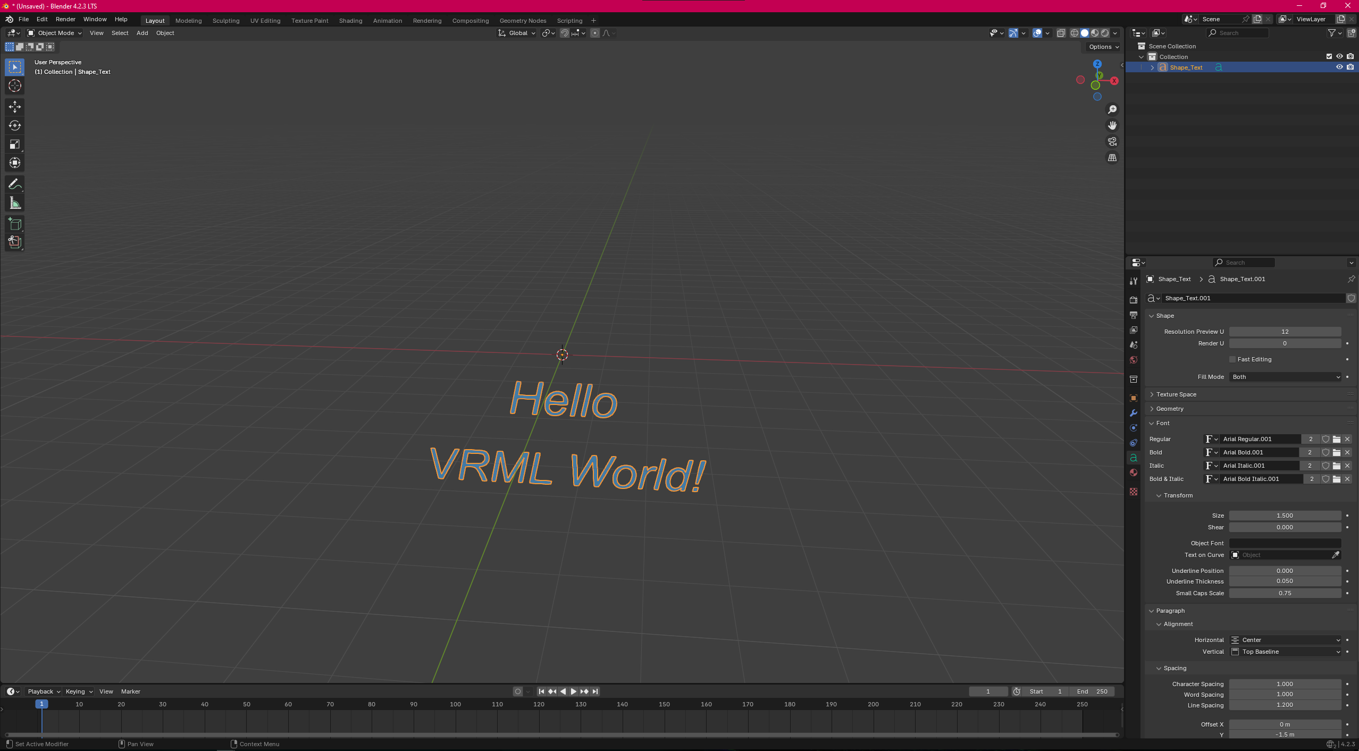
Task: Open the Physics properties tab
Action: click(1133, 428)
